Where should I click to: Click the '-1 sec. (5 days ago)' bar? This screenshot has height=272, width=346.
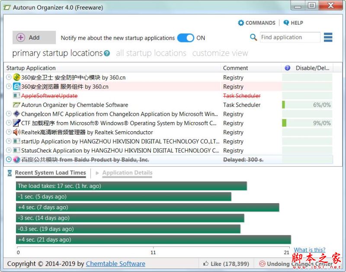pos(124,197)
